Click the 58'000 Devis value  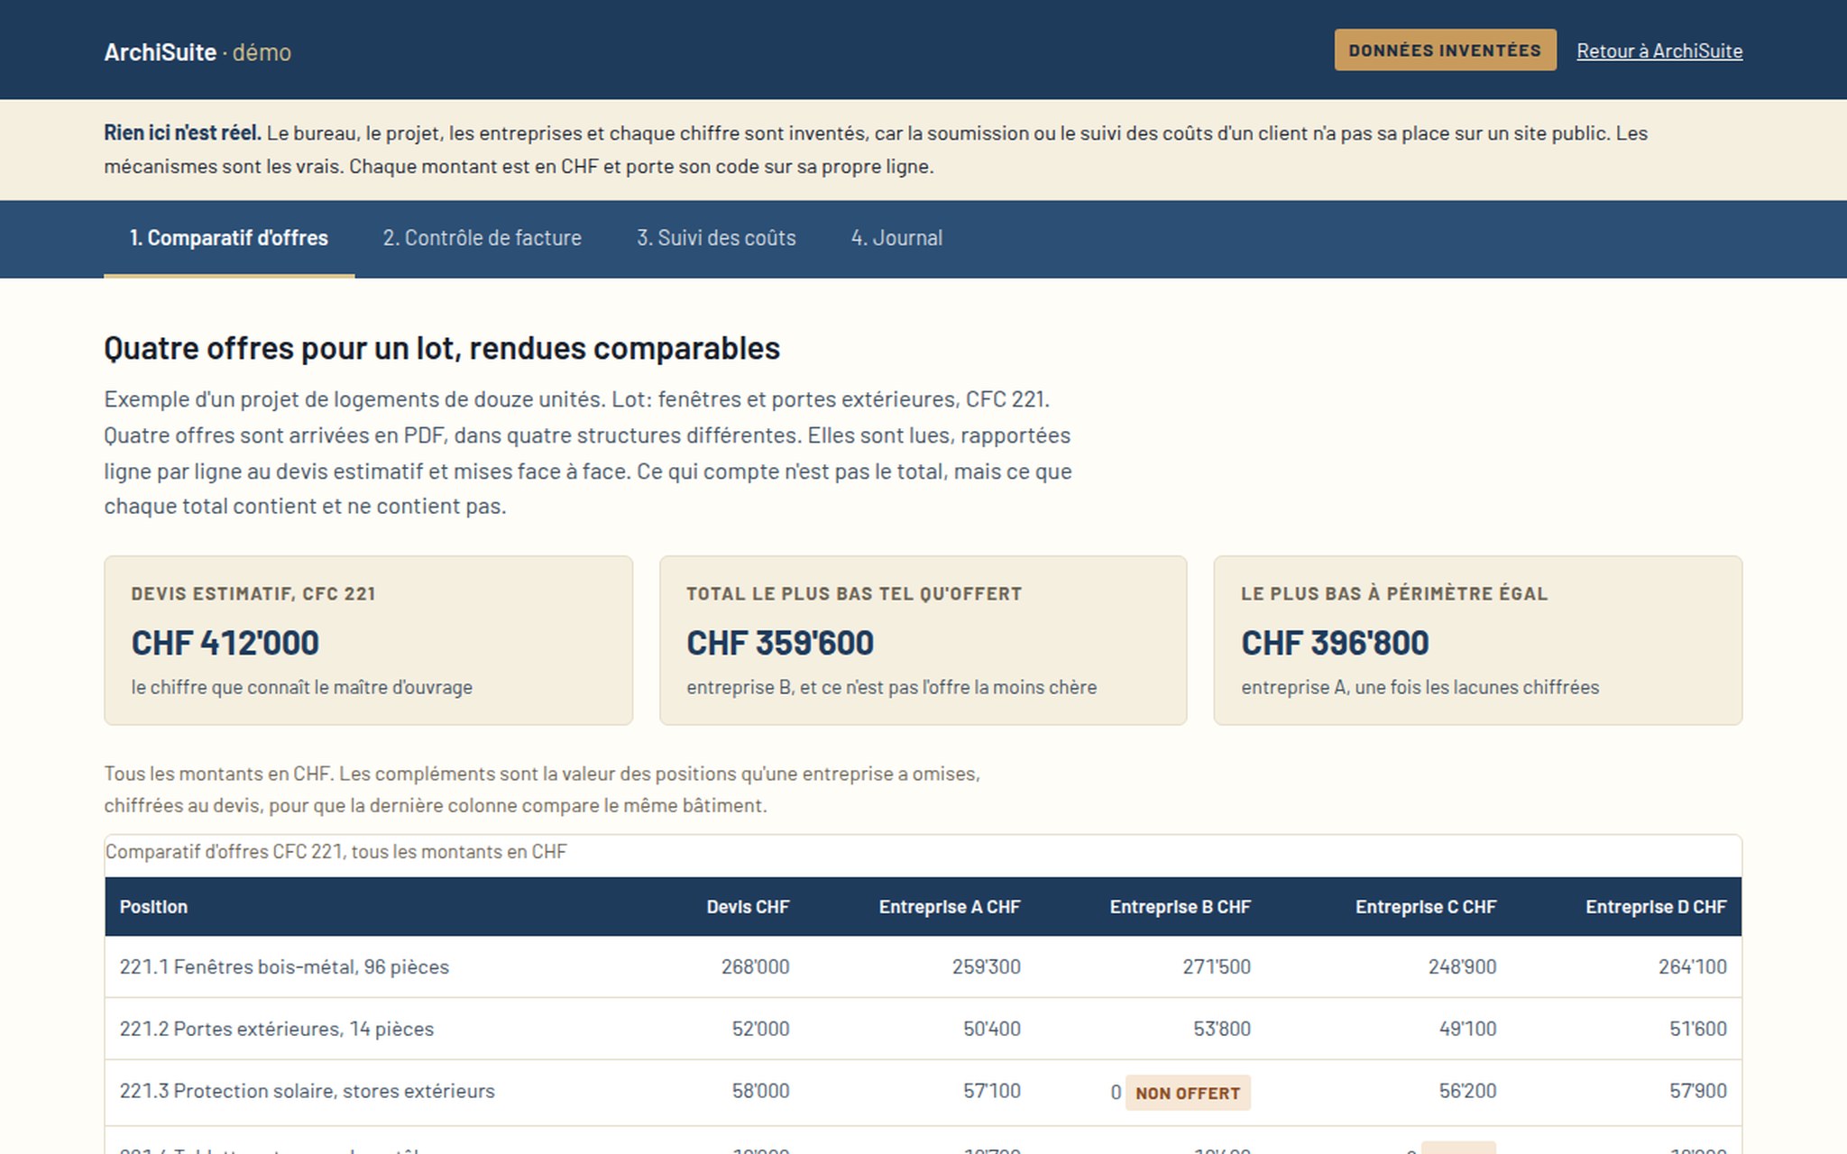(760, 1091)
